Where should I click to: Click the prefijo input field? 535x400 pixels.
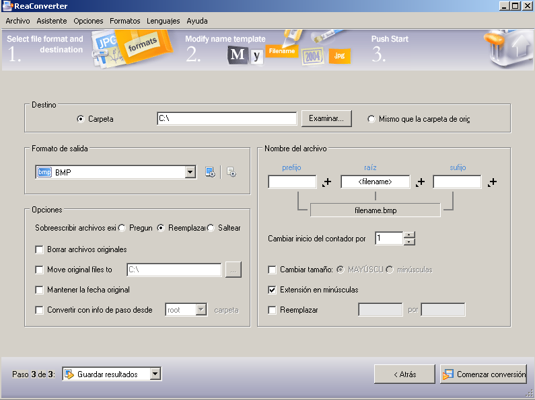tap(293, 182)
